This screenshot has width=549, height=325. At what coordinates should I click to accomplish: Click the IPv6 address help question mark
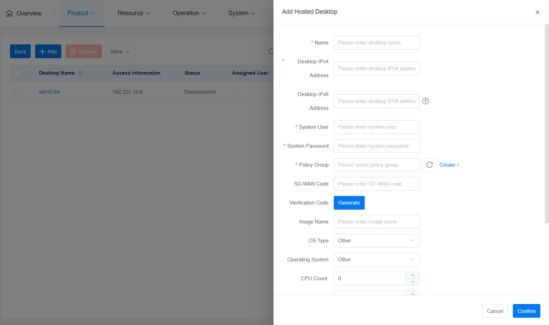pyautogui.click(x=425, y=101)
